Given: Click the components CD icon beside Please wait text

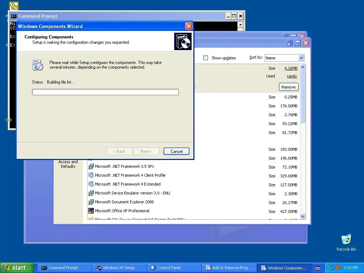Looking at the screenshot, I should click(37, 65).
